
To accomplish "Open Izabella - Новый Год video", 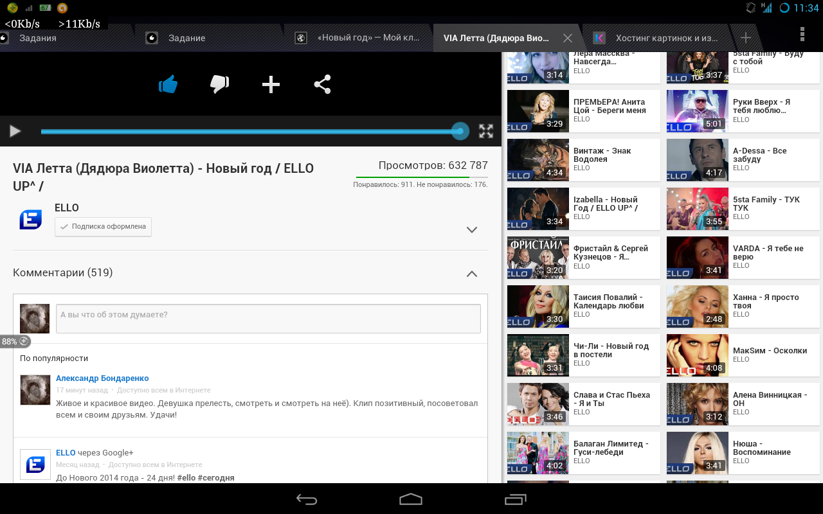I will pos(584,208).
